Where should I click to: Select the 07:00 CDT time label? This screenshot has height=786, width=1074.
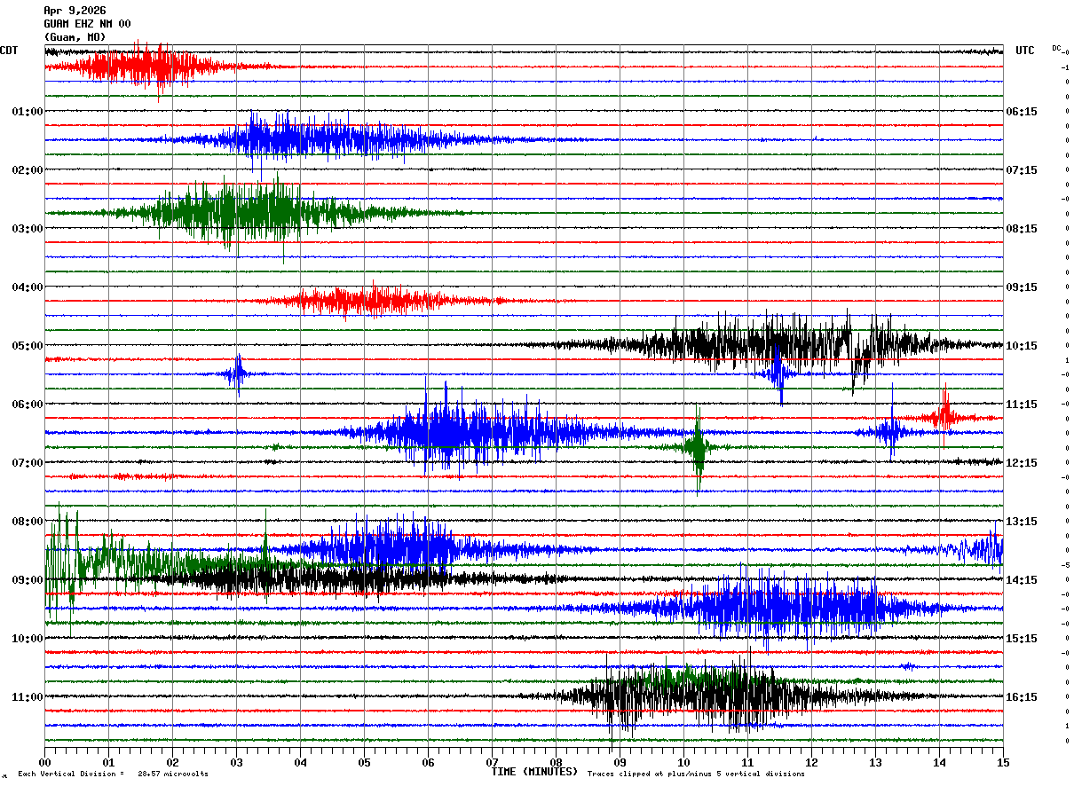[28, 463]
